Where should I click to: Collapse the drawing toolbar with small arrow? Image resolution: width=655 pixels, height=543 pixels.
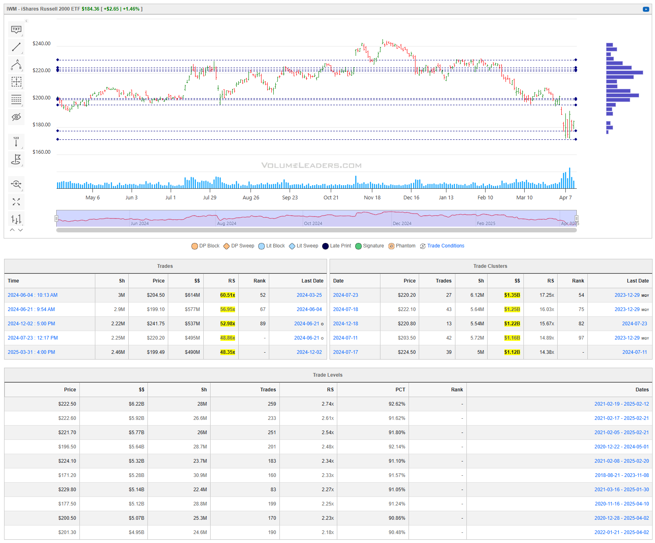point(26,21)
